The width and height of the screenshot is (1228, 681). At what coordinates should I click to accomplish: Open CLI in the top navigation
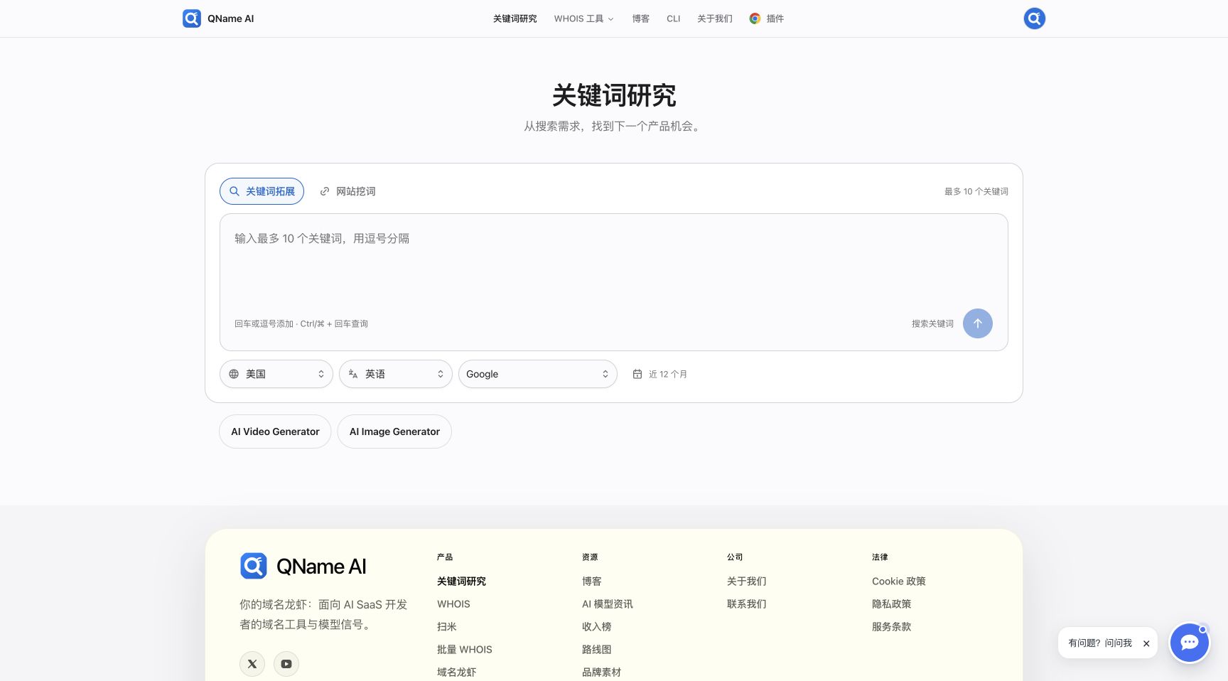coord(674,18)
